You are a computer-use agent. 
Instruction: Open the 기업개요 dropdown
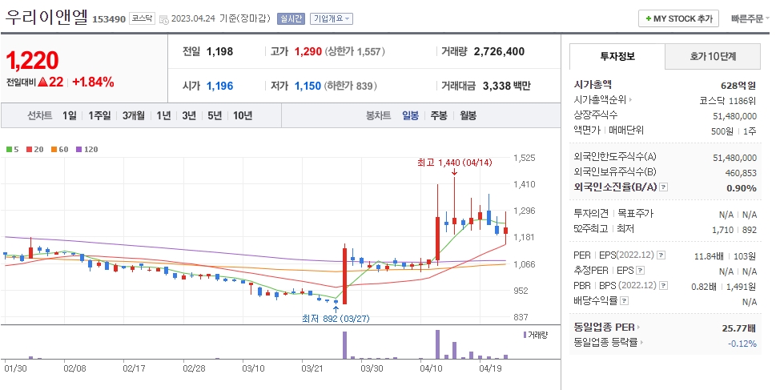(x=331, y=19)
